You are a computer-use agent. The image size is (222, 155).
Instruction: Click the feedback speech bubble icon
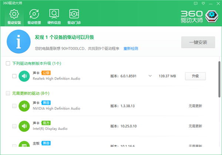click(196, 3)
